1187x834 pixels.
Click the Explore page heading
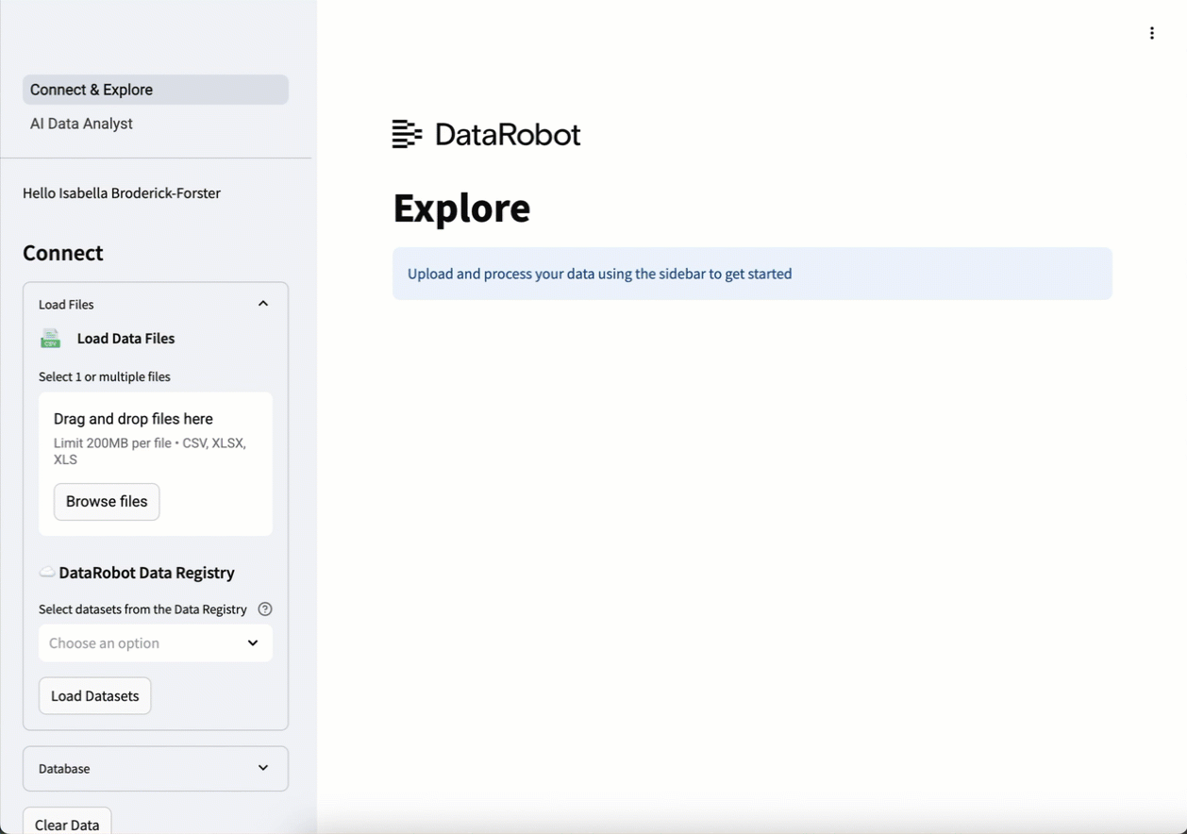pos(461,208)
